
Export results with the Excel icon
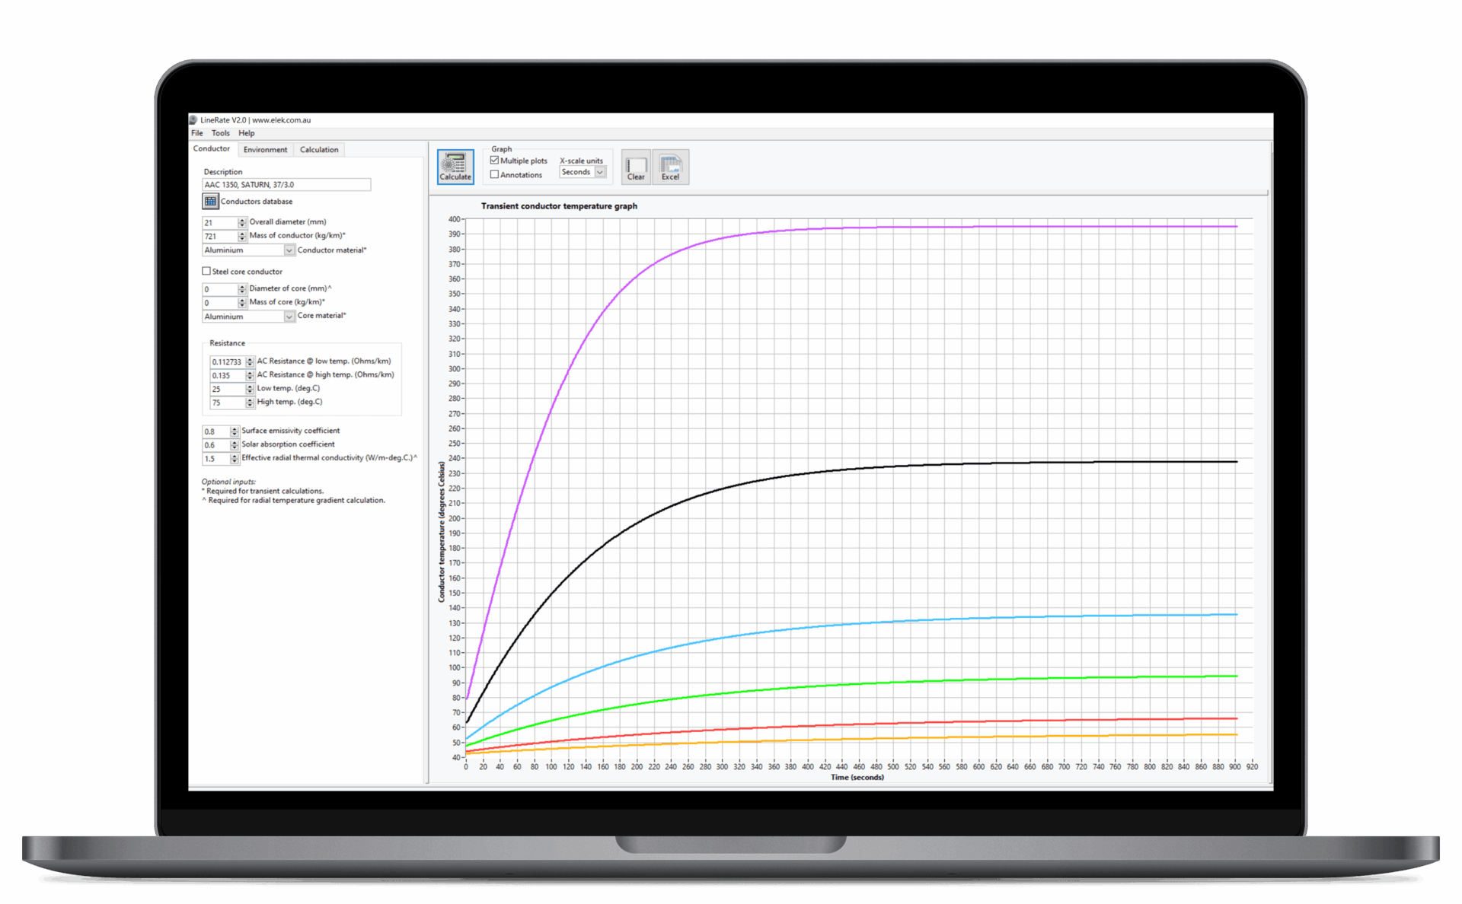point(670,167)
